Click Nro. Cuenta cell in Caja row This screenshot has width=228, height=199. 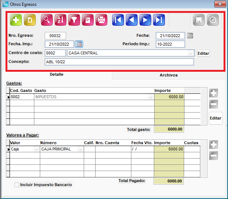coord(113,149)
